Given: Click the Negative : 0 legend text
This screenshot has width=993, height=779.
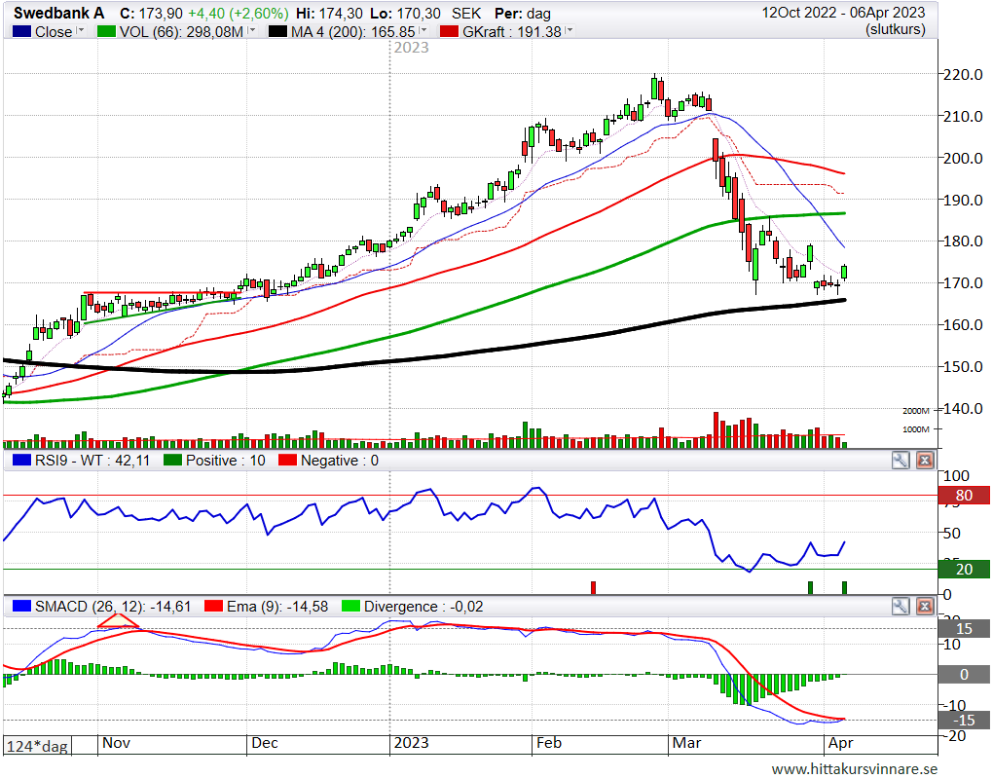Looking at the screenshot, I should coord(340,461).
